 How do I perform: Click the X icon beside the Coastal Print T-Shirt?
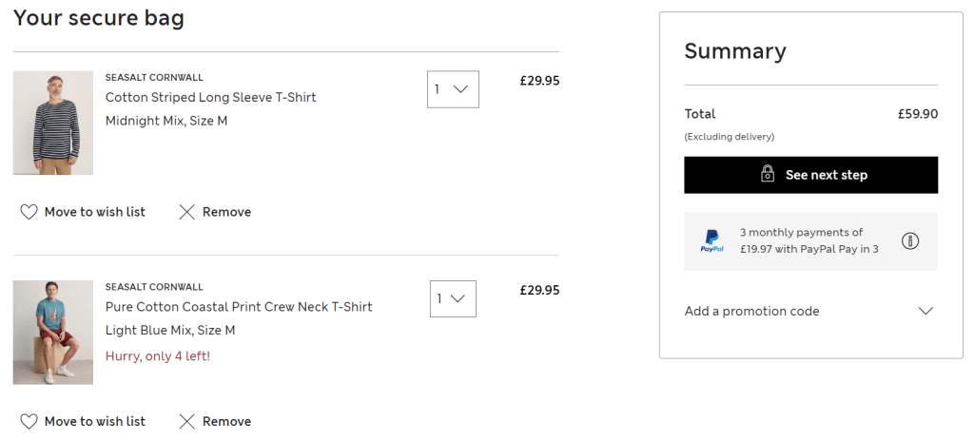point(187,421)
